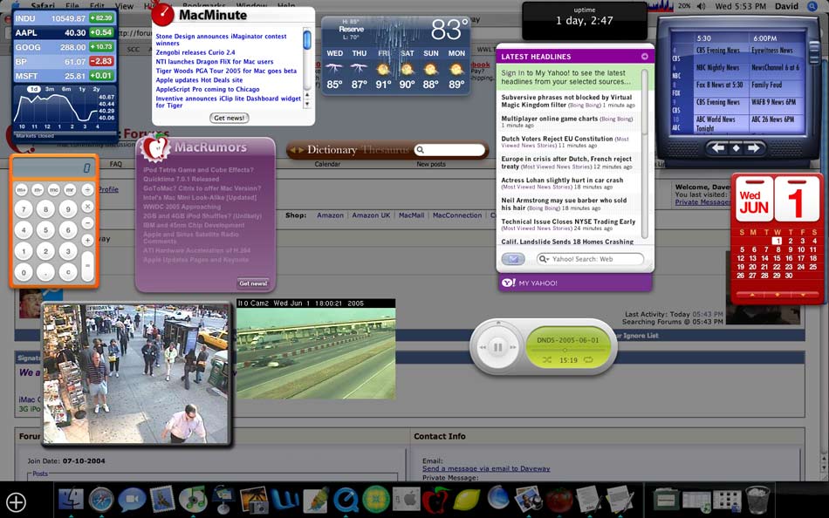The height and width of the screenshot is (518, 829).
Task: Click the Y! logo on My Yahoo bar
Action: (x=508, y=283)
